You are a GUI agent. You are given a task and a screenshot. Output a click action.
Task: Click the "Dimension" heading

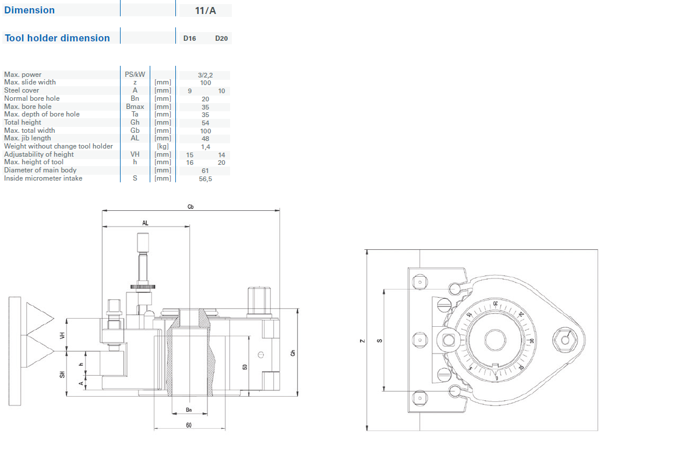[x=29, y=10]
